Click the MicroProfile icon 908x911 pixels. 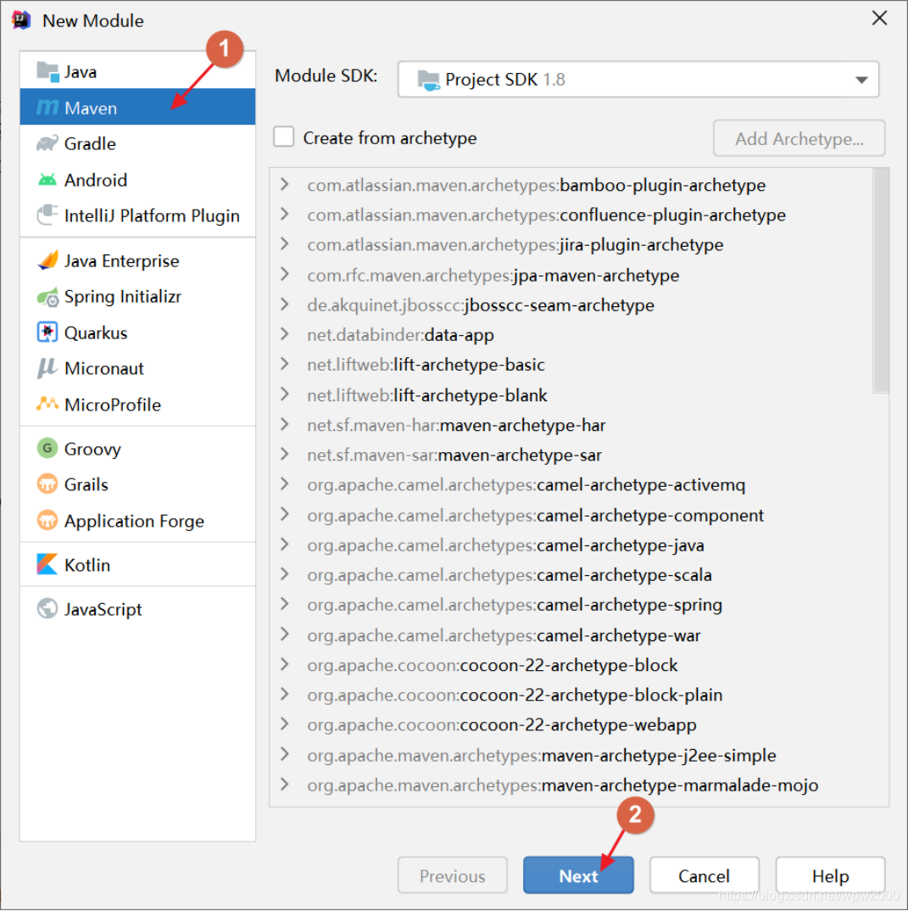point(47,405)
